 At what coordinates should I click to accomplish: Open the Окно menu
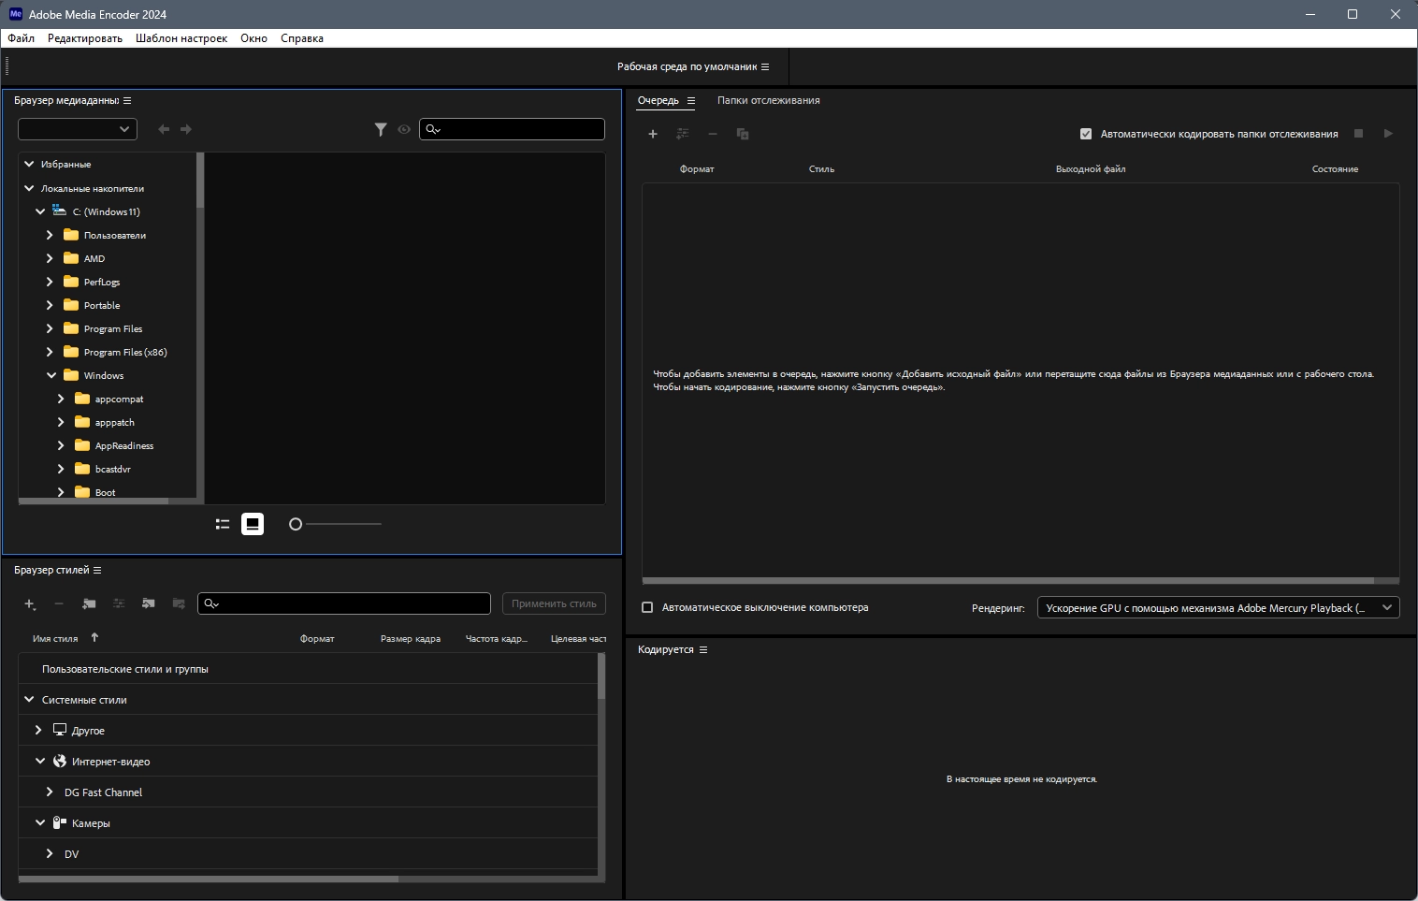(253, 38)
